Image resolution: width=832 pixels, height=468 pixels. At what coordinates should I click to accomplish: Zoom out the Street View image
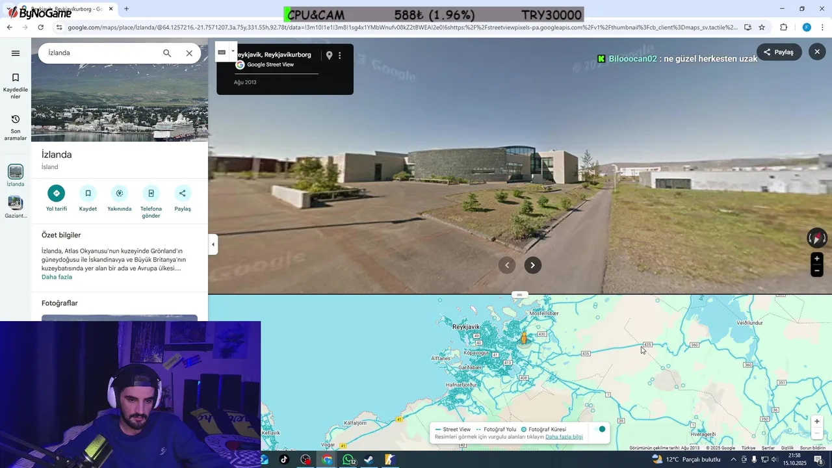(817, 271)
